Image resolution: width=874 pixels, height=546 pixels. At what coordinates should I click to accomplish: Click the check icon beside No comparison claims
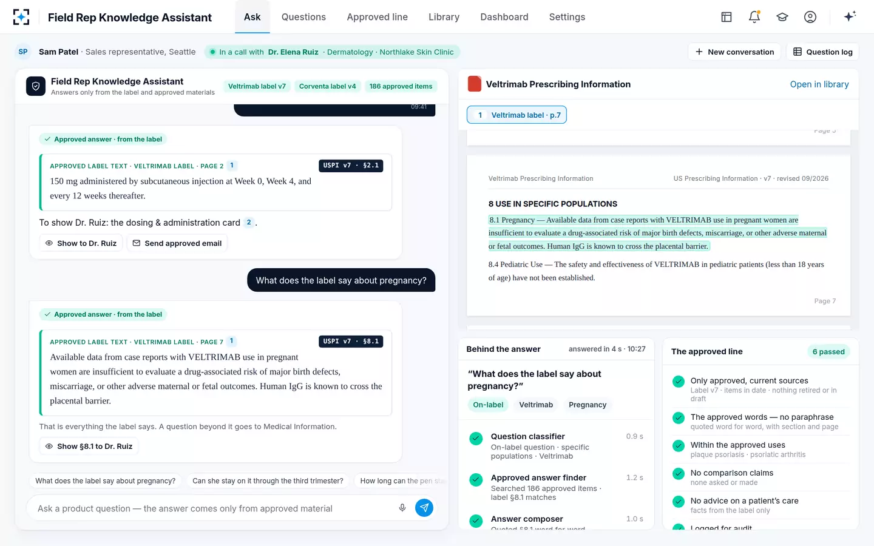tap(679, 474)
